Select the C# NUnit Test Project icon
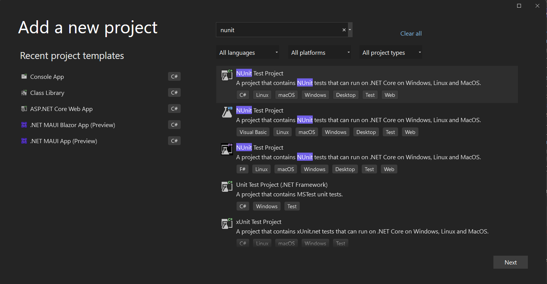 pyautogui.click(x=227, y=75)
